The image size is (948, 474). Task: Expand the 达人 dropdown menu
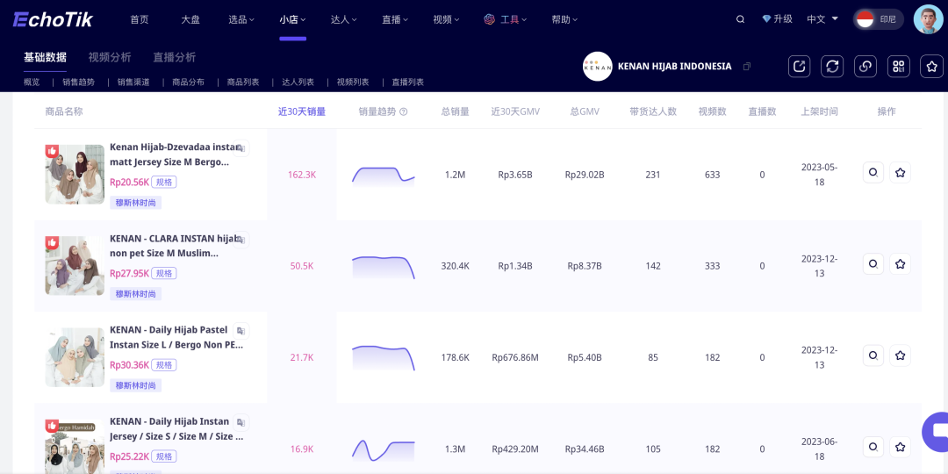343,19
